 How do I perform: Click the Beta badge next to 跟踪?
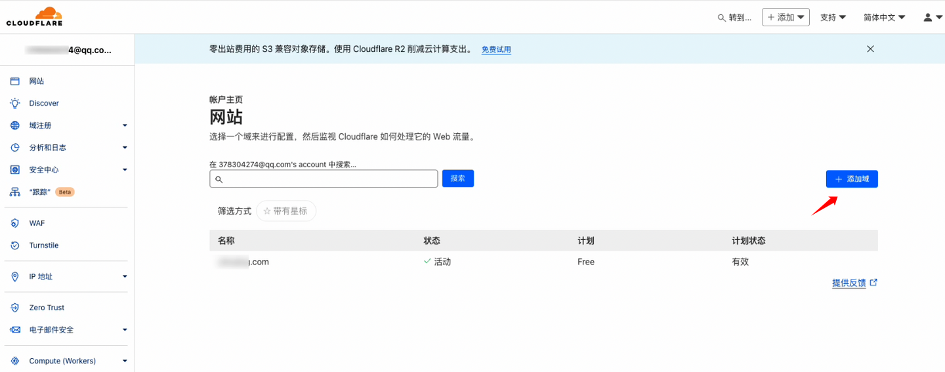click(64, 192)
